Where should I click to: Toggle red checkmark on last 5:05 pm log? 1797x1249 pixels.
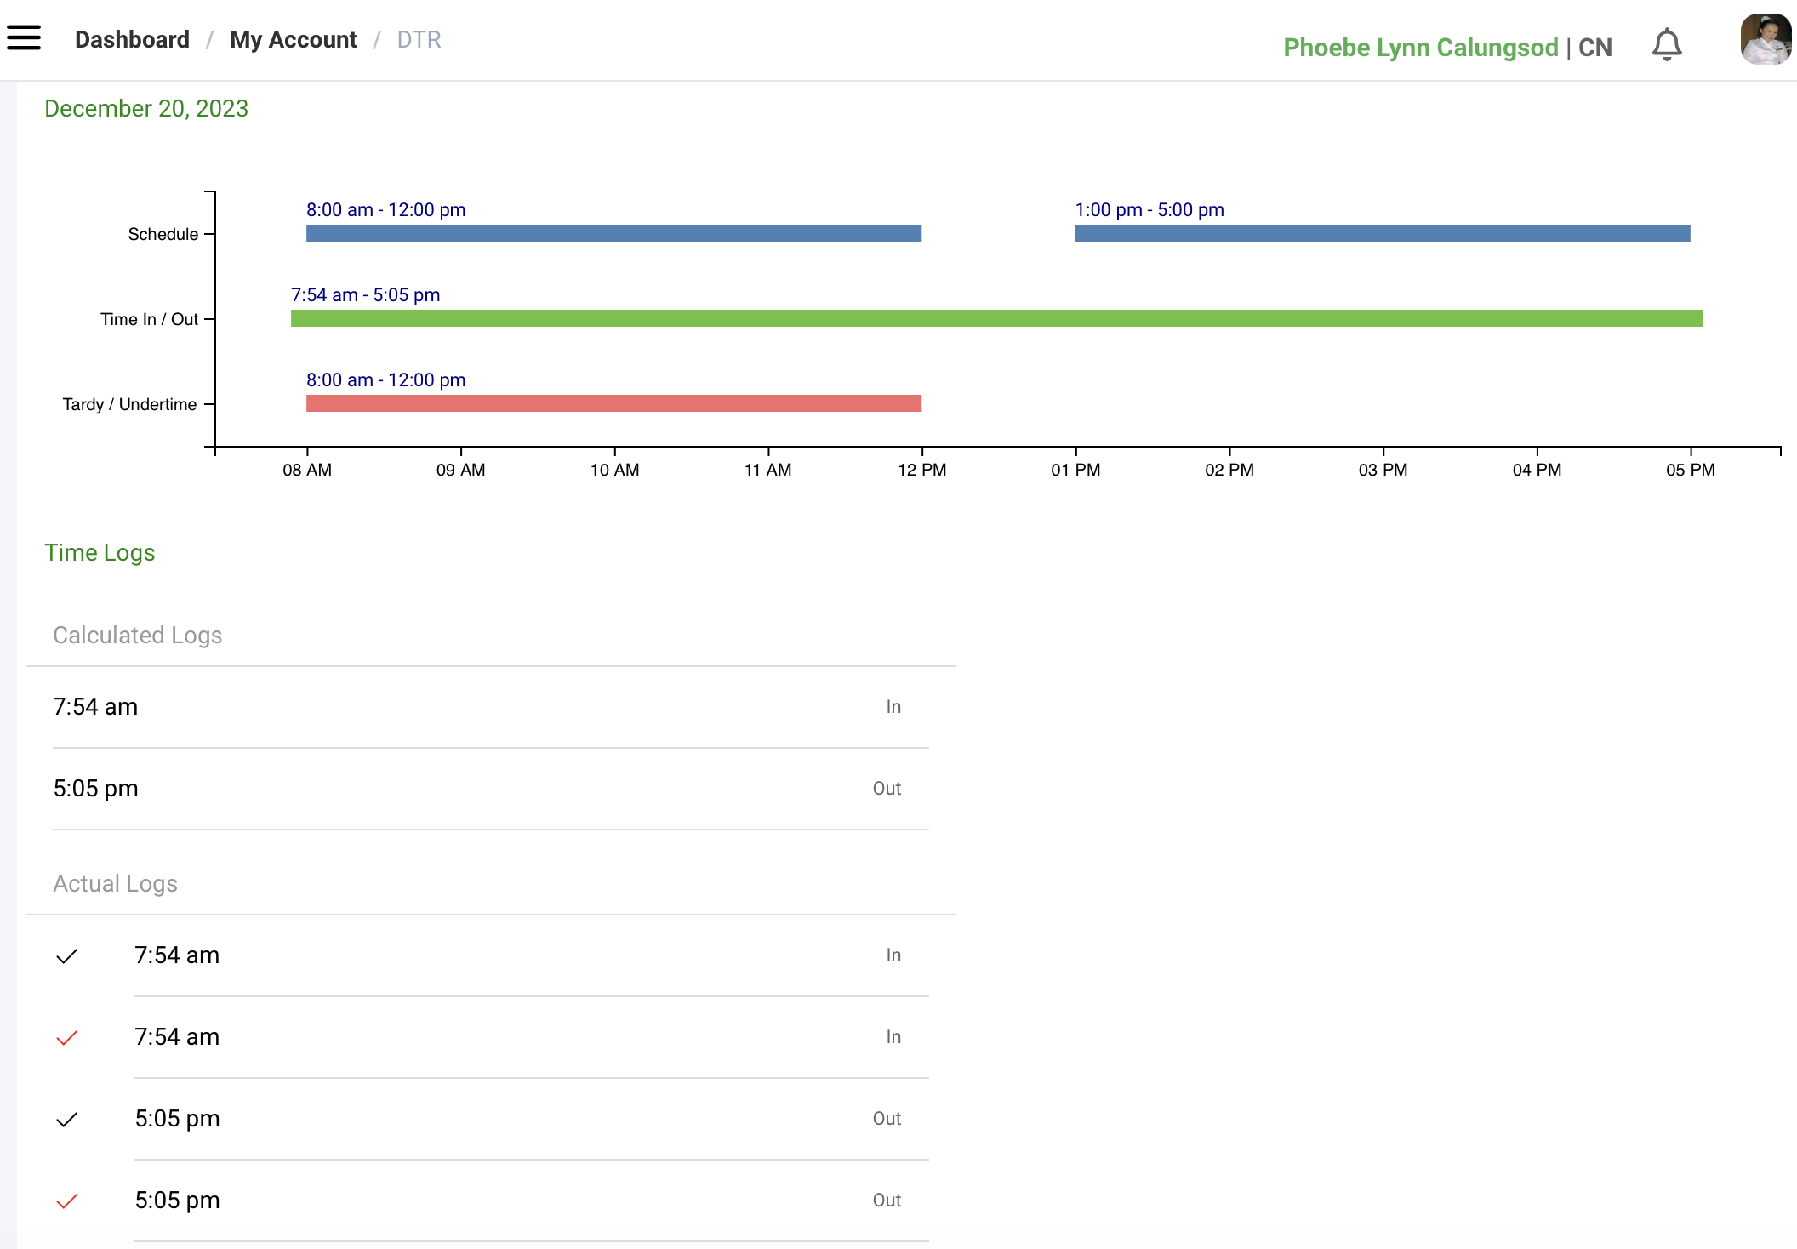coord(67,1201)
